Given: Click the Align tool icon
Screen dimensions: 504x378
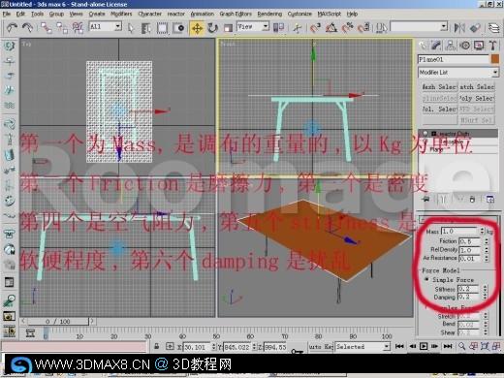Looking at the screenshot, I should [x=475, y=28].
